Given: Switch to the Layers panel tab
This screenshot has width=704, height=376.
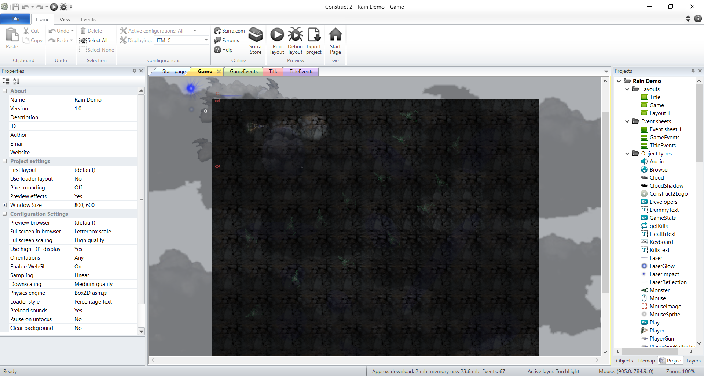Looking at the screenshot, I should tap(693, 361).
